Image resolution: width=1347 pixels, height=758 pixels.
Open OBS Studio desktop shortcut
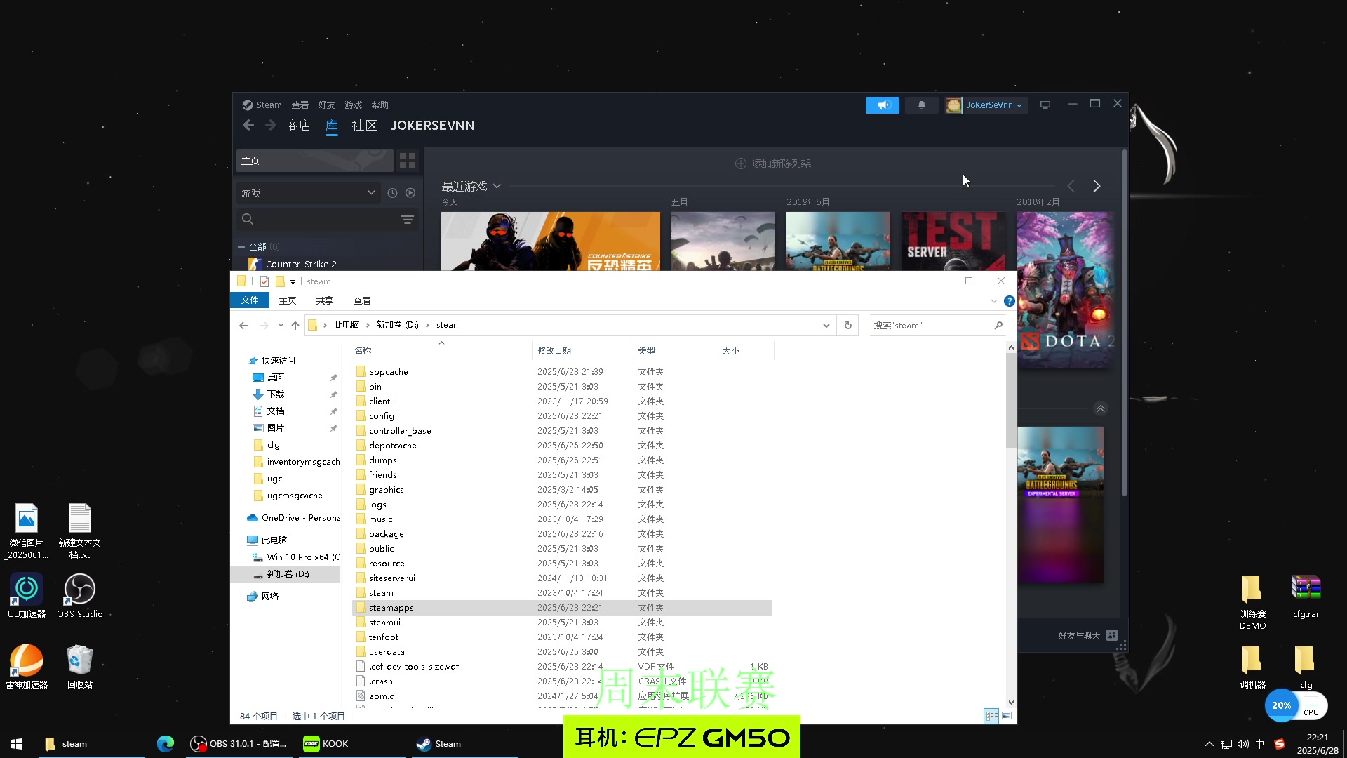[x=79, y=597]
